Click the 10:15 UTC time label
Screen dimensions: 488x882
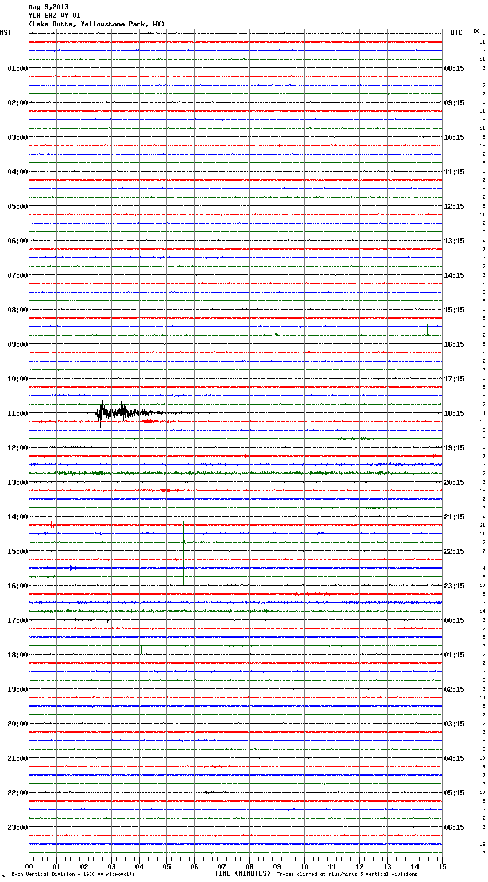pyautogui.click(x=454, y=137)
